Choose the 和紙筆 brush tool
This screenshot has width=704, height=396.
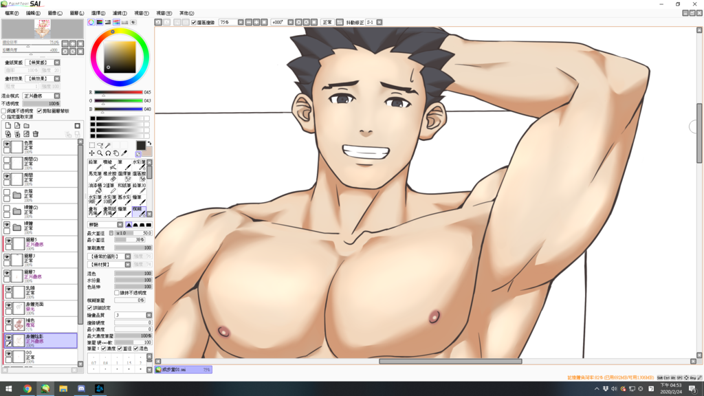124,188
